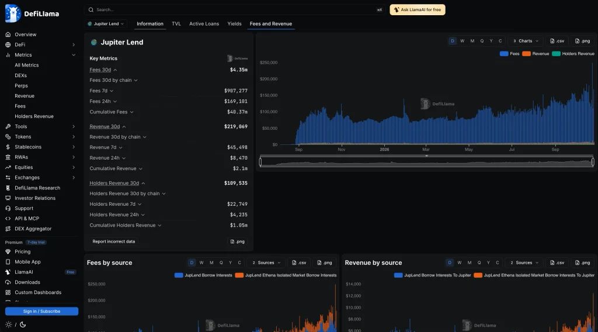Image resolution: width=598 pixels, height=332 pixels.
Task: Click the chart range slider left handle
Action: tap(260, 162)
